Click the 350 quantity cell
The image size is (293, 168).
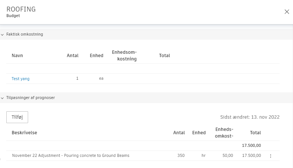181,156
